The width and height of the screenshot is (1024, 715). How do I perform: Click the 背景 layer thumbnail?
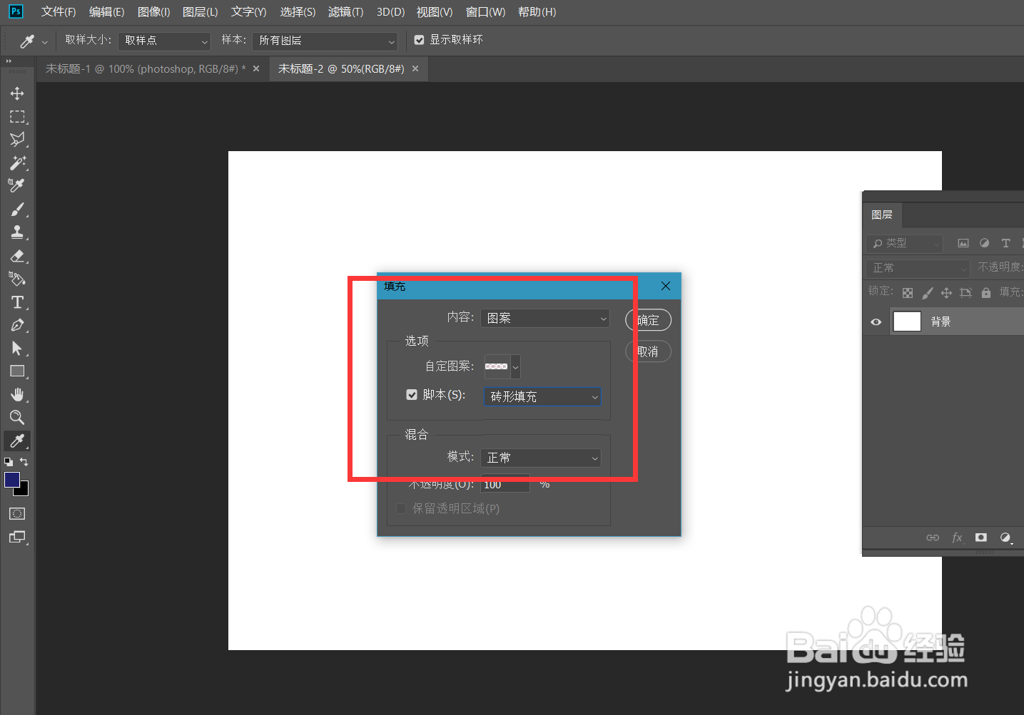[907, 322]
